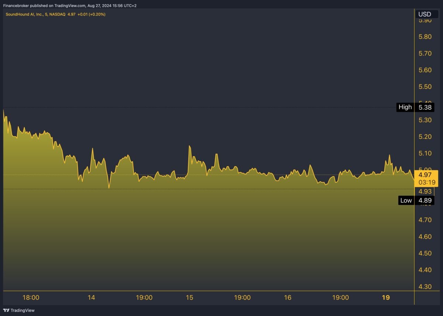Click the 4.50 price scale value
The image size is (443, 316).
[x=425, y=253]
